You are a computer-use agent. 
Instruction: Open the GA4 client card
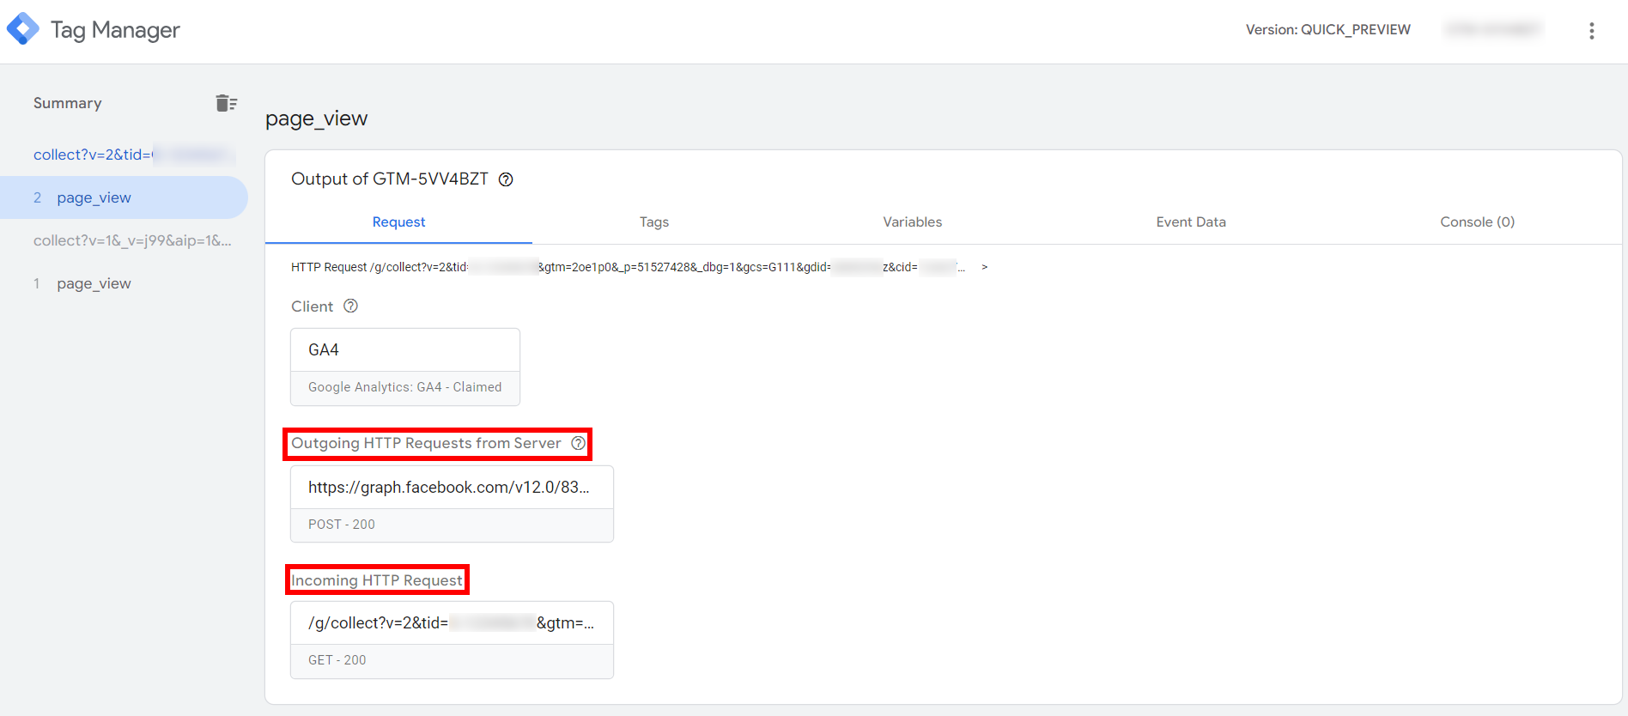pos(404,367)
